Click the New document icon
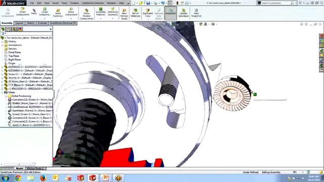324x182 pixels. [134, 3]
